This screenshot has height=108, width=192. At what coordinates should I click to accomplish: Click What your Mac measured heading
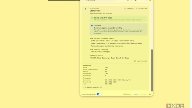coord(99,49)
